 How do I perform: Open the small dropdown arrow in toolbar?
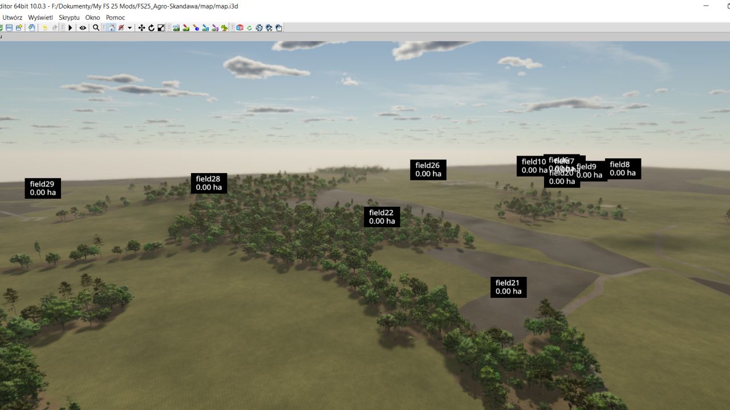point(129,27)
